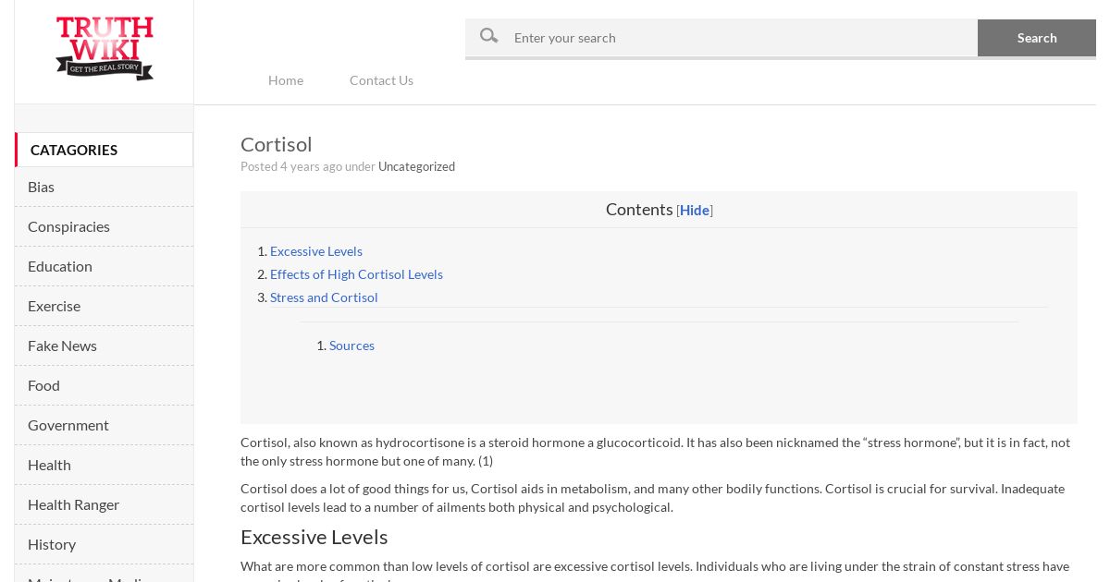Open the Home menu item
The image size is (1110, 582).
coord(286,80)
